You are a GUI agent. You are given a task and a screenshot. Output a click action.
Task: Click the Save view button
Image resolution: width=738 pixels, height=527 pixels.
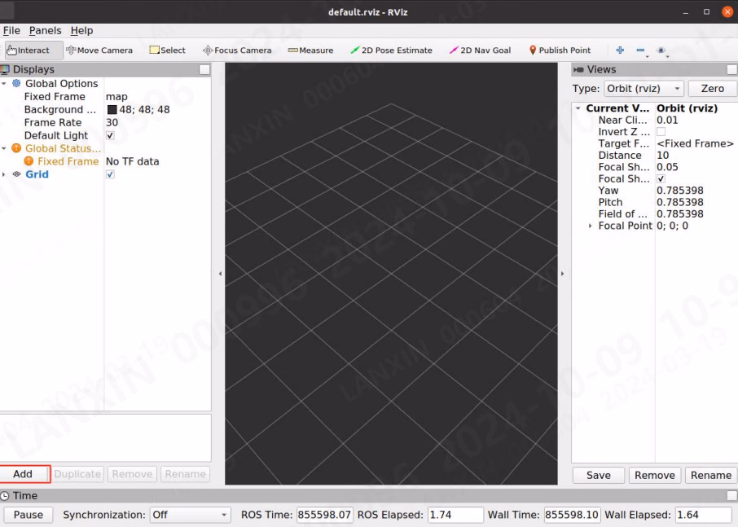(598, 475)
